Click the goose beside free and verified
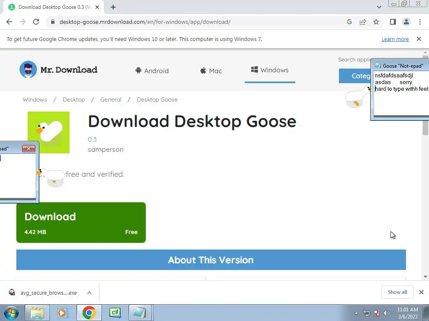The height and width of the screenshot is (321, 429). [x=51, y=177]
